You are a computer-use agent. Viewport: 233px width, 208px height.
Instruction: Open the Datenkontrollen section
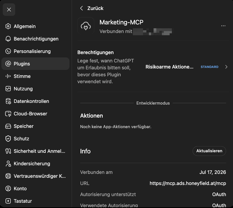[35, 101]
